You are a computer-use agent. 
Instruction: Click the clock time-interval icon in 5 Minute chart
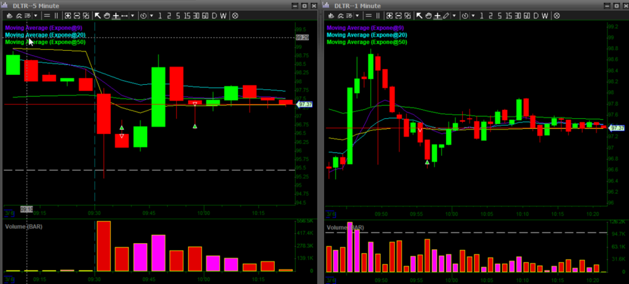143,14
